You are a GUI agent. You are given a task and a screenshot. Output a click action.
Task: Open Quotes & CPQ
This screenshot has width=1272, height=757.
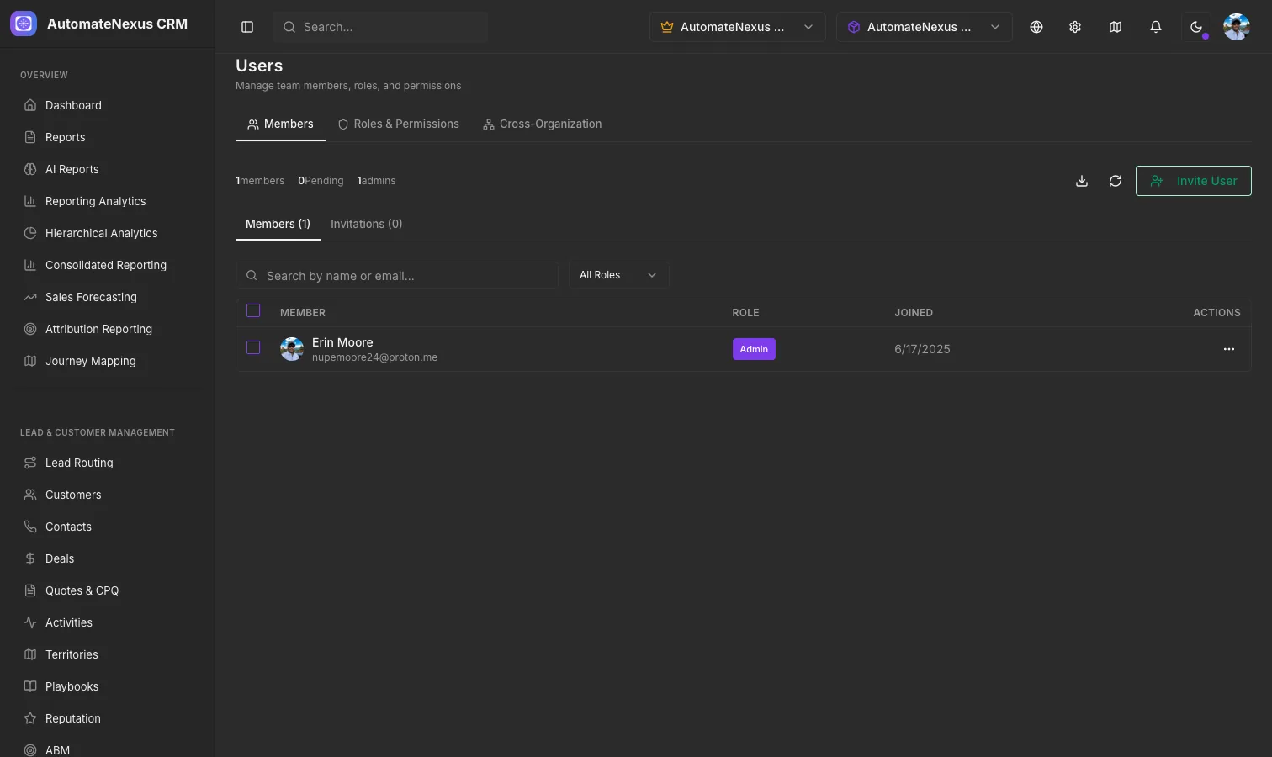[108, 590]
